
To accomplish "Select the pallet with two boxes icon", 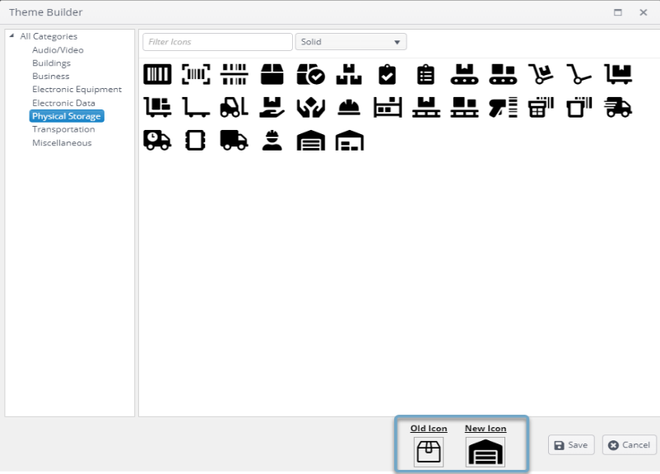I will click(464, 107).
